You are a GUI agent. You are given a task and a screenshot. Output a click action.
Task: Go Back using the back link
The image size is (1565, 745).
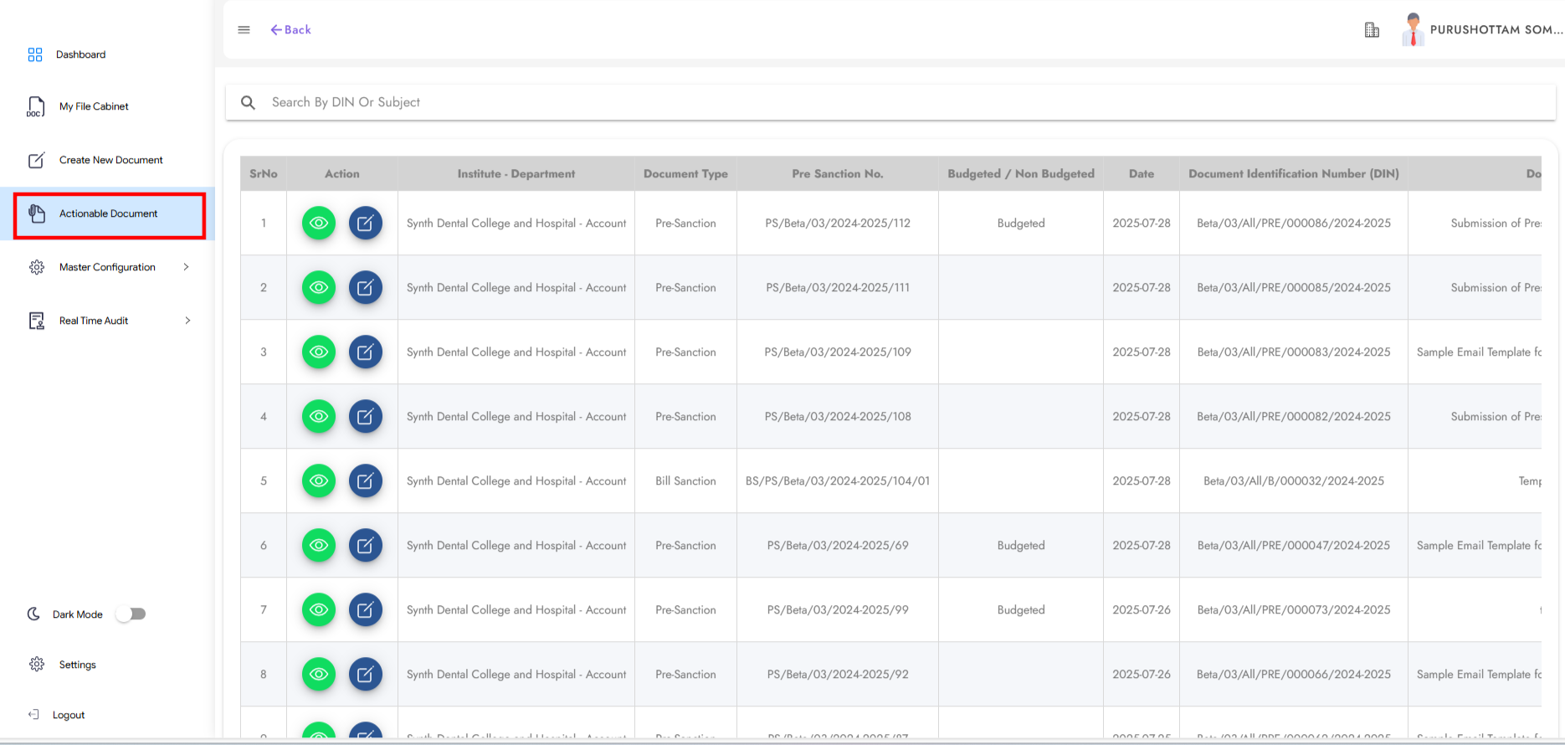pyautogui.click(x=290, y=30)
